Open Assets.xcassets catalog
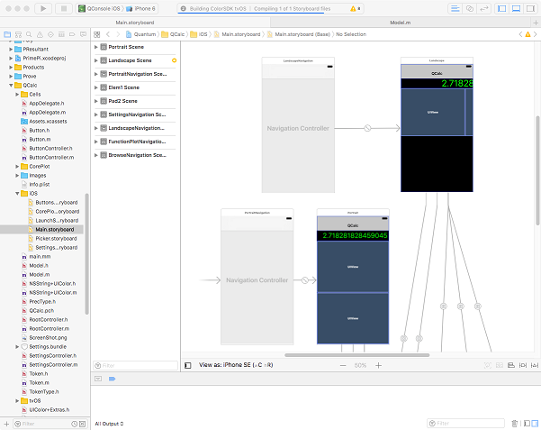Screen dimensions: 541x430 (x=44, y=122)
